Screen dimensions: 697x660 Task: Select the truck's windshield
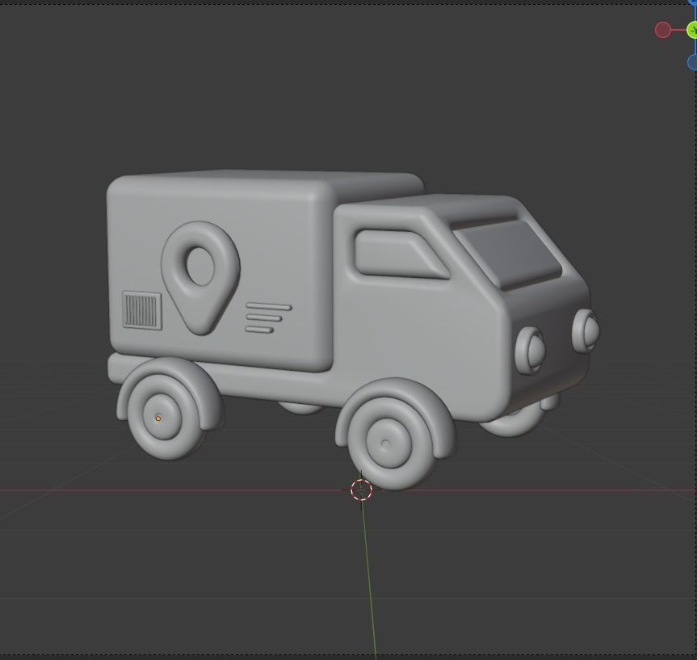[509, 255]
